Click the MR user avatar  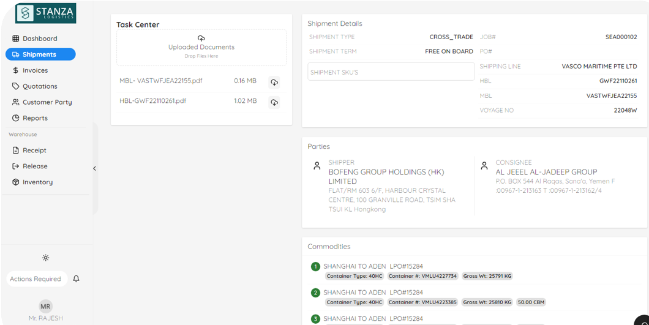[45, 307]
